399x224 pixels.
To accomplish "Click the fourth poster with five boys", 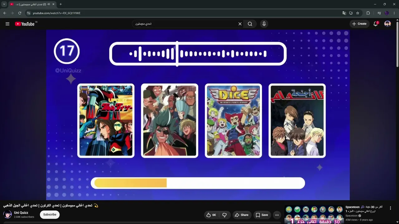I will click(297, 121).
